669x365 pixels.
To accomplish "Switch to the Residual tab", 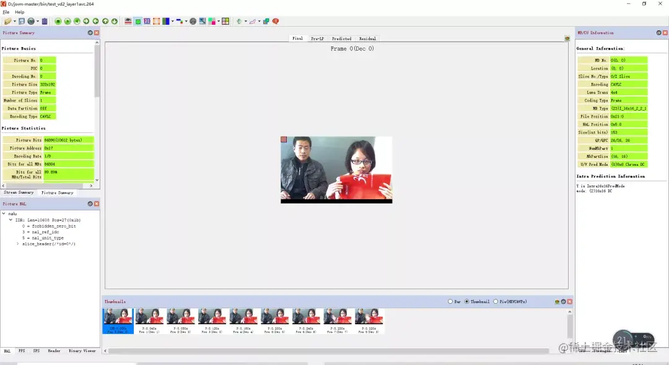I will click(367, 38).
